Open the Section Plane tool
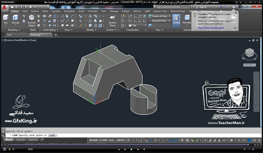Image resolution: width=263 pixels, height=153 pixels. coord(112,21)
